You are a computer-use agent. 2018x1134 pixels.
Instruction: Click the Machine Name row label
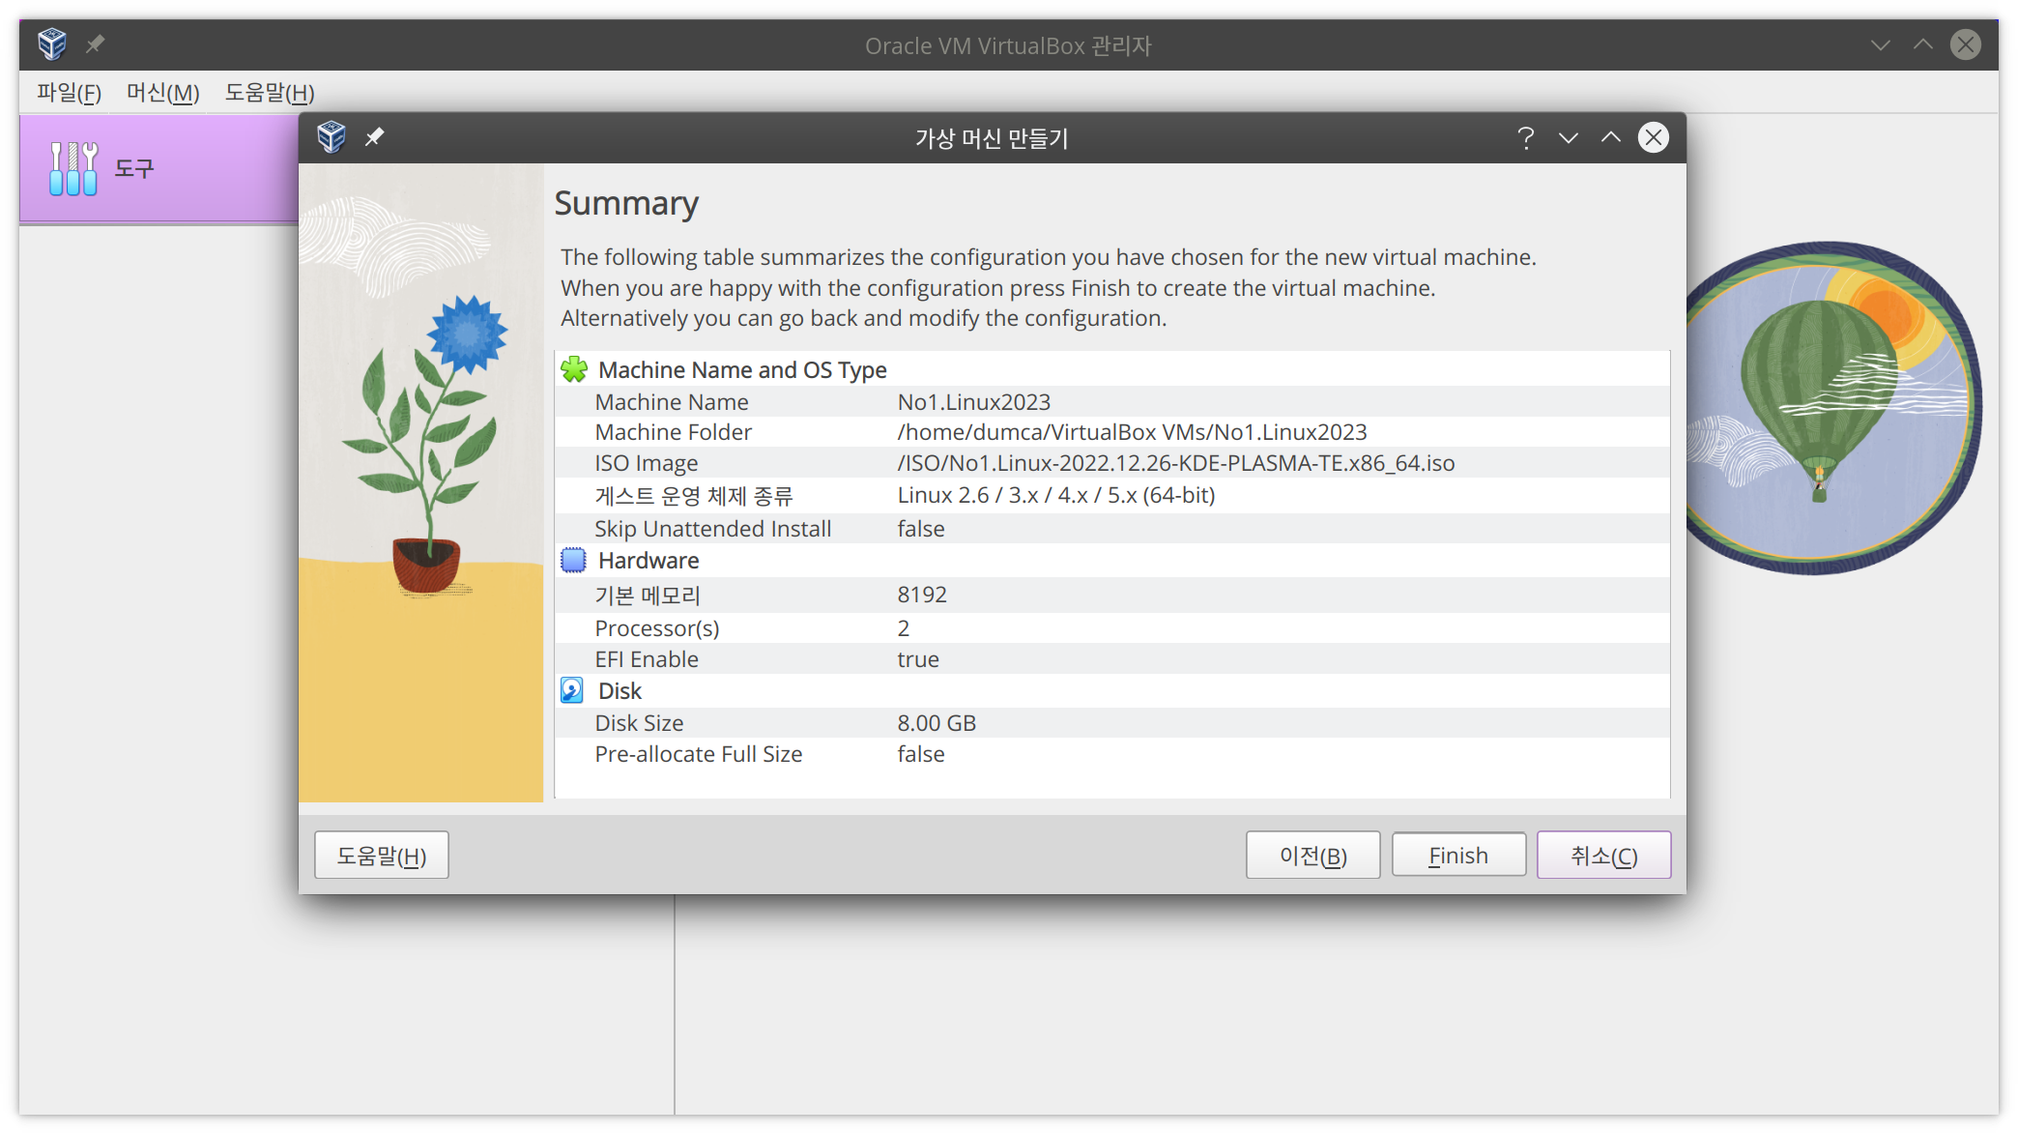pos(672,401)
